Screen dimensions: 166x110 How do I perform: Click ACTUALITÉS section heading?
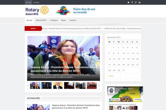point(33,98)
